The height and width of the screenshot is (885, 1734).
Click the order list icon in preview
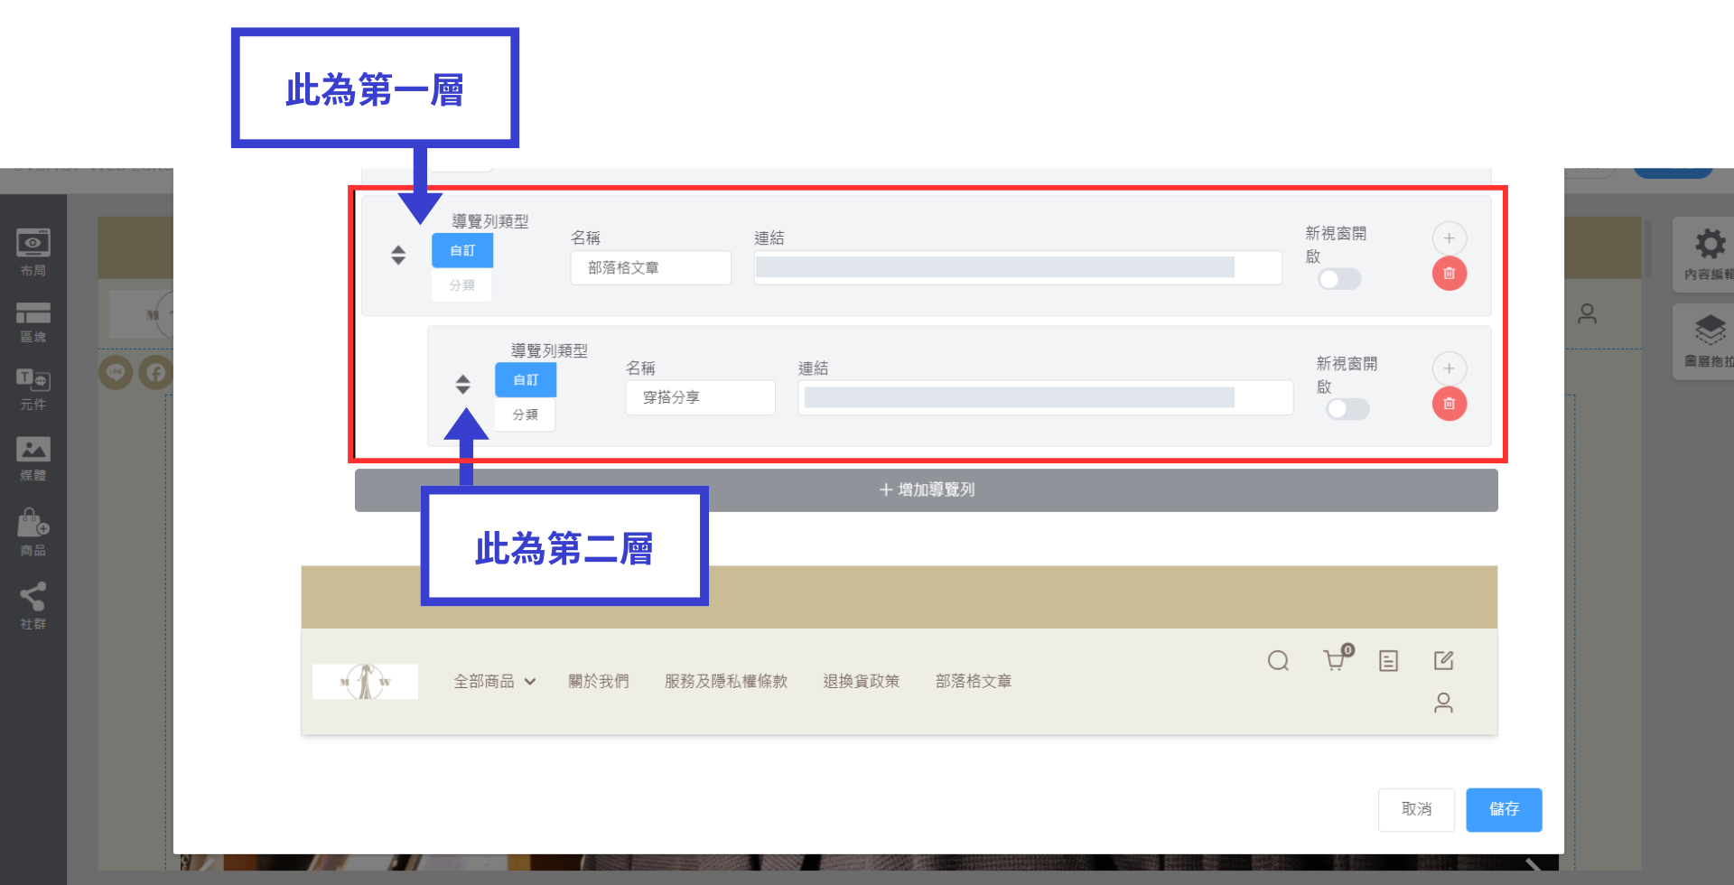(1389, 661)
